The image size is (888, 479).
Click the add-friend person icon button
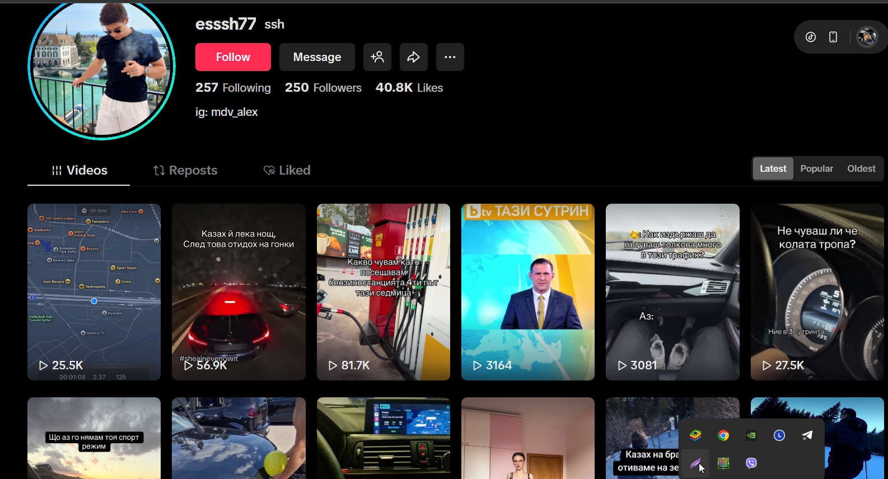coord(377,57)
